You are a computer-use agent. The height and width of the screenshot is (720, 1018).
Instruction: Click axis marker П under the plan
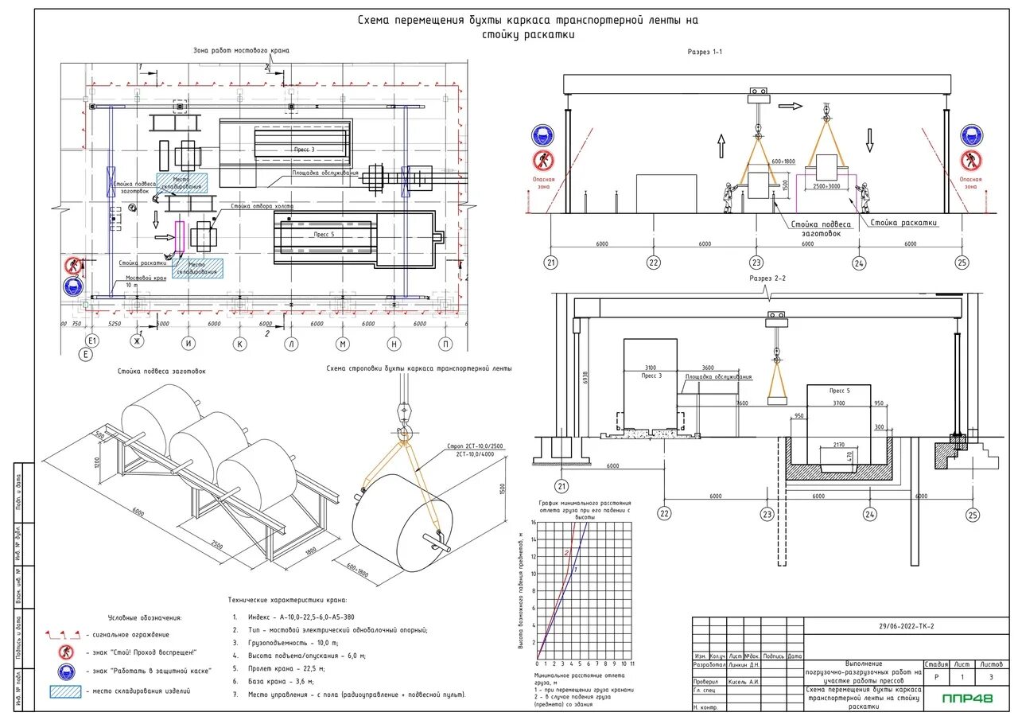(445, 343)
